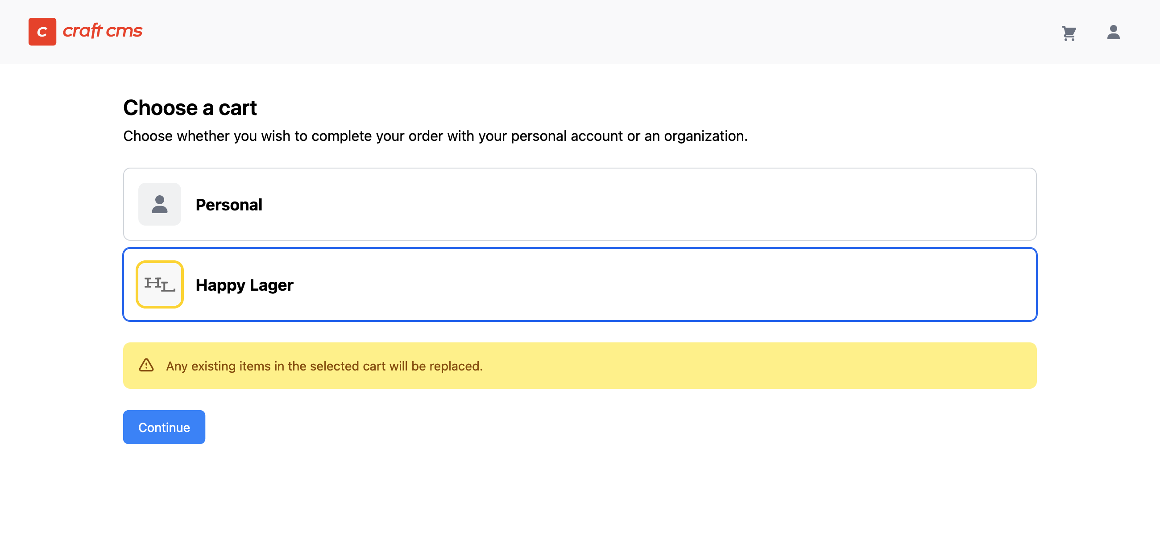This screenshot has height=535, width=1160.
Task: Click the Happy Lager label text
Action: pyautogui.click(x=244, y=285)
